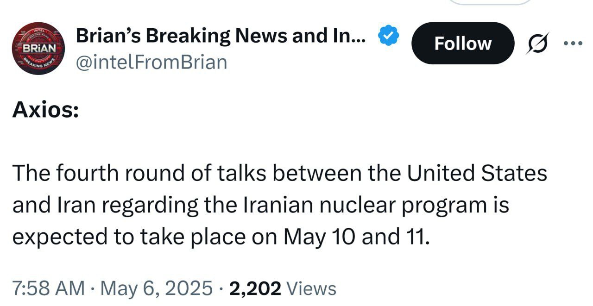The height and width of the screenshot is (306, 593).
Task: Click the partially visible button at top edge
Action: [x=491, y=2]
